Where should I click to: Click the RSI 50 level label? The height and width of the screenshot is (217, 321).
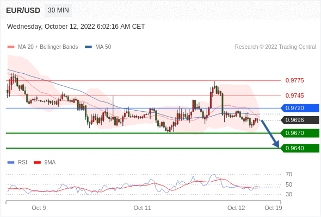289,184
